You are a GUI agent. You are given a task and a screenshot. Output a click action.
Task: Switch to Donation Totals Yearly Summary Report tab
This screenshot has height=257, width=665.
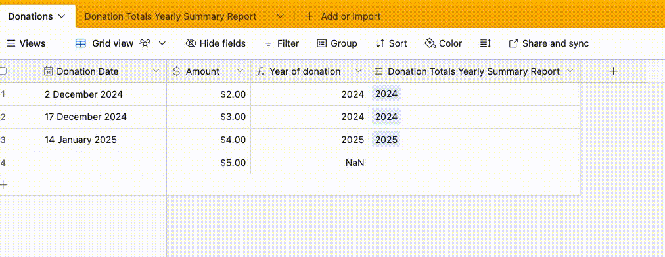coord(170,16)
